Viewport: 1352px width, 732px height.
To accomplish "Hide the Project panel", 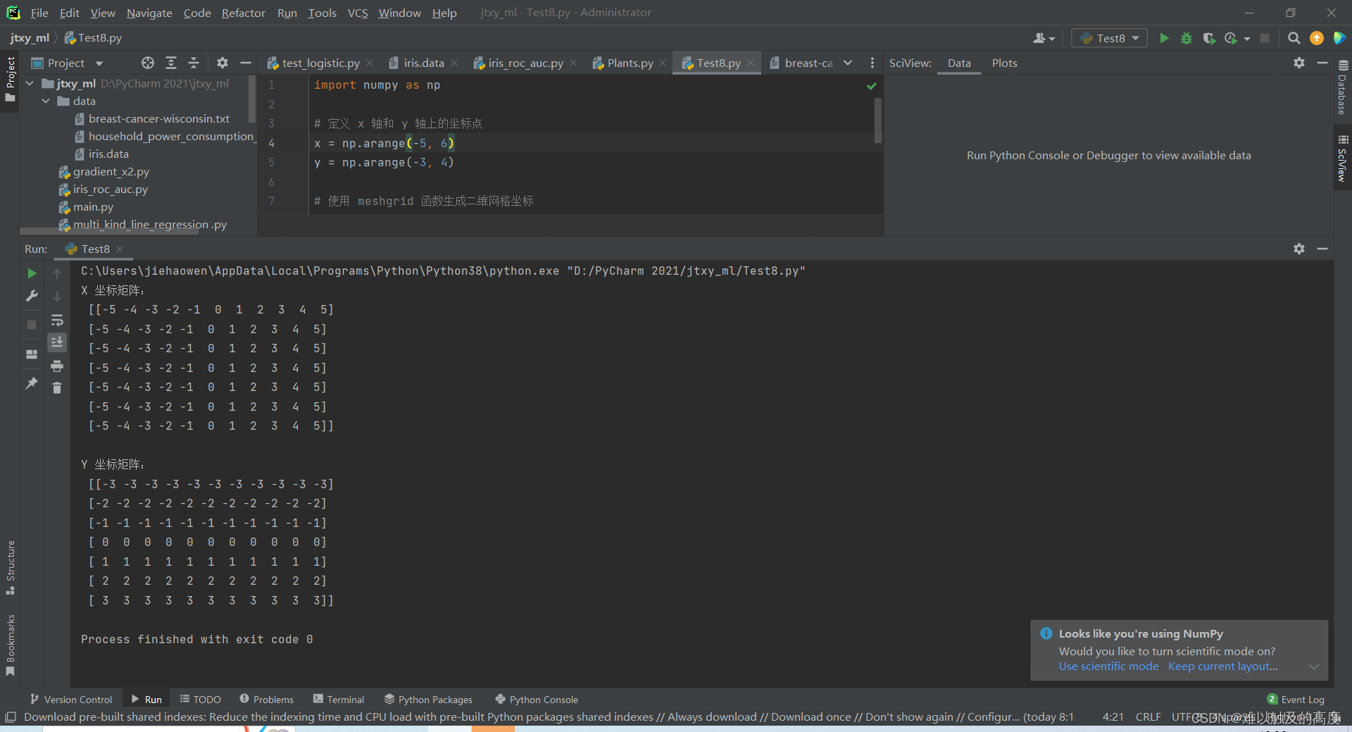I will [245, 63].
